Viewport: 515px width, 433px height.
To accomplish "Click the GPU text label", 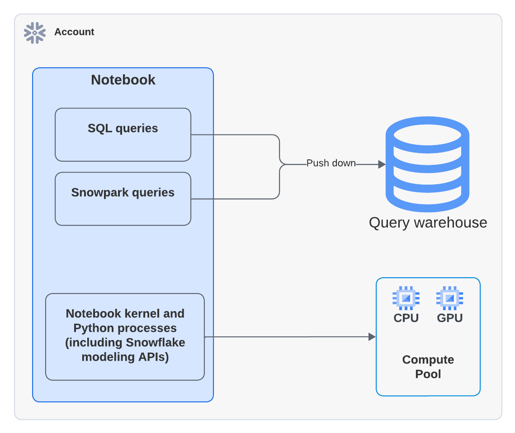I will click(449, 318).
